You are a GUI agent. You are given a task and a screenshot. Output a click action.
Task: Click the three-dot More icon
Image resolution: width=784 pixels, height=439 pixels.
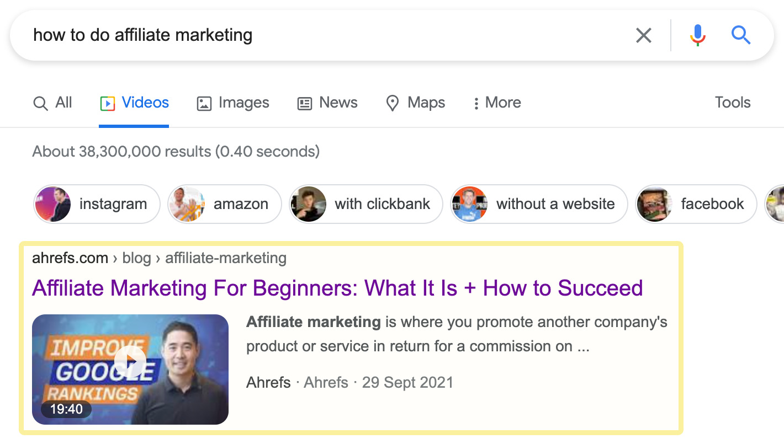[476, 103]
